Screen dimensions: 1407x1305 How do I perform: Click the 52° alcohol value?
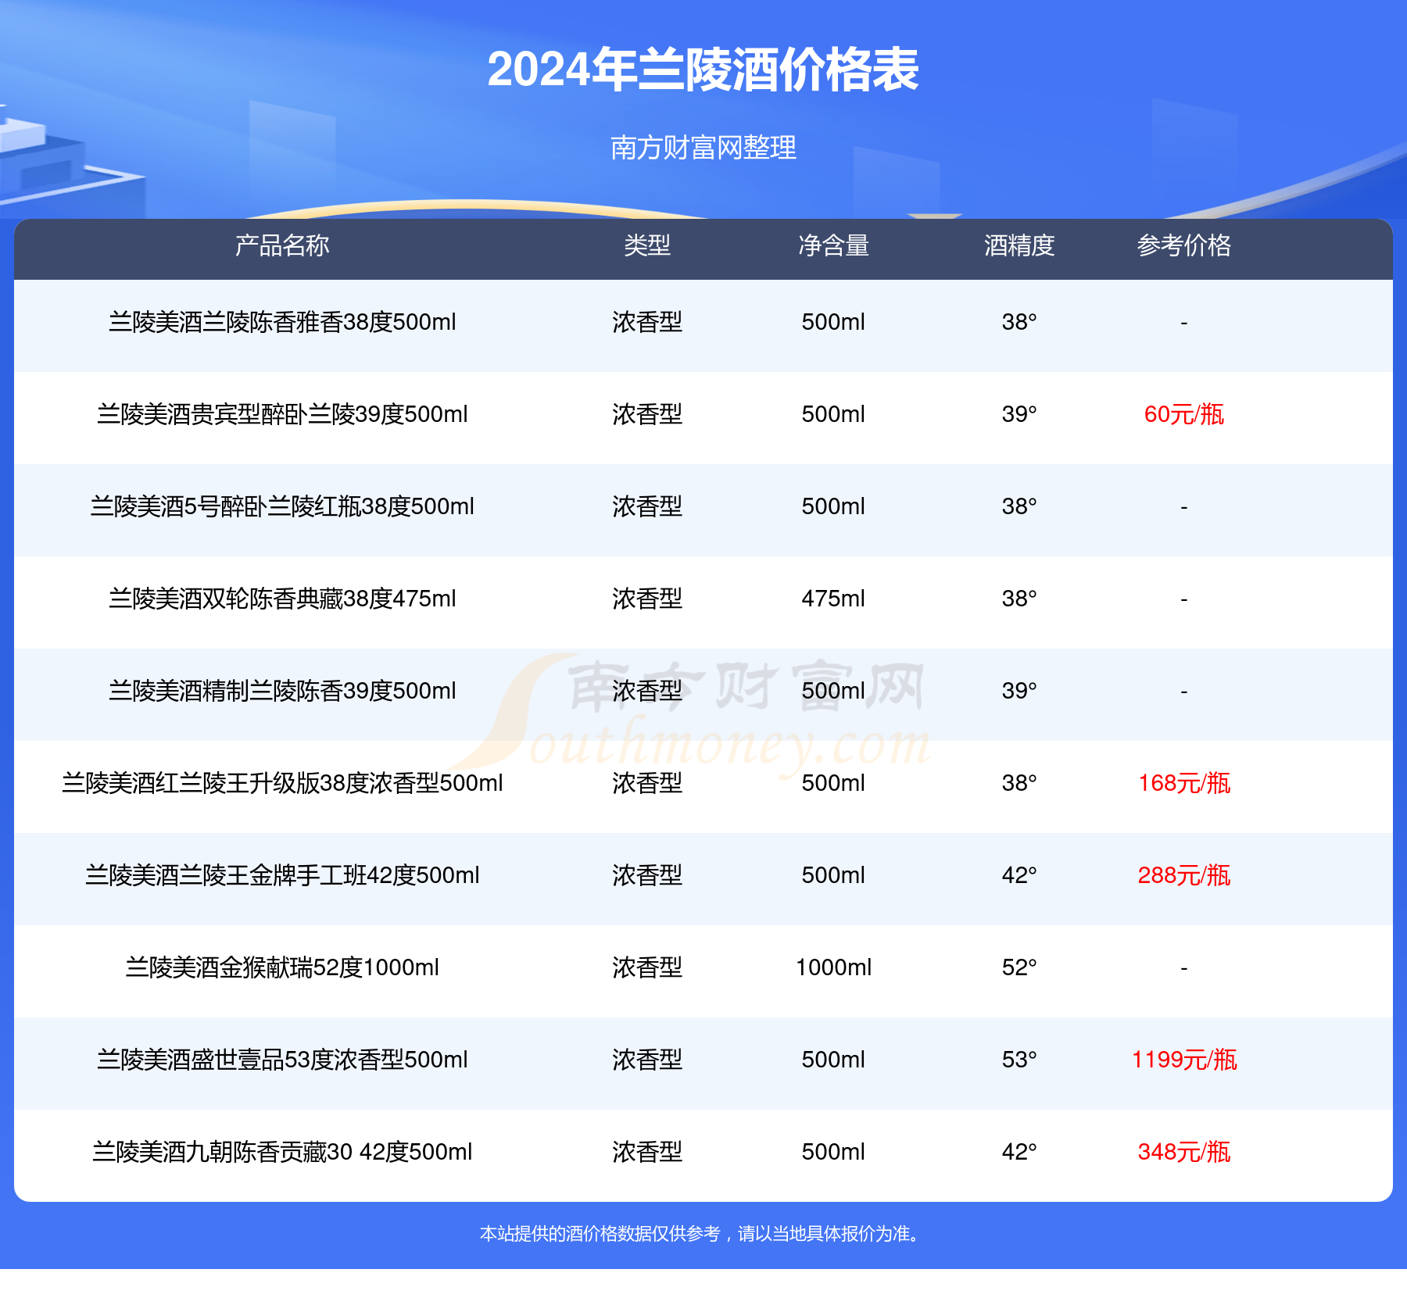pyautogui.click(x=1019, y=967)
